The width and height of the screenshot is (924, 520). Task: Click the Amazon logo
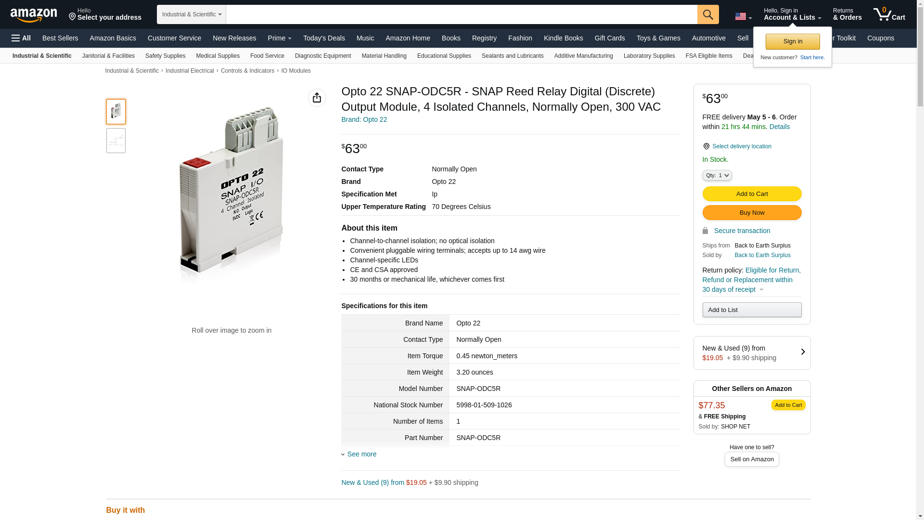pyautogui.click(x=34, y=15)
